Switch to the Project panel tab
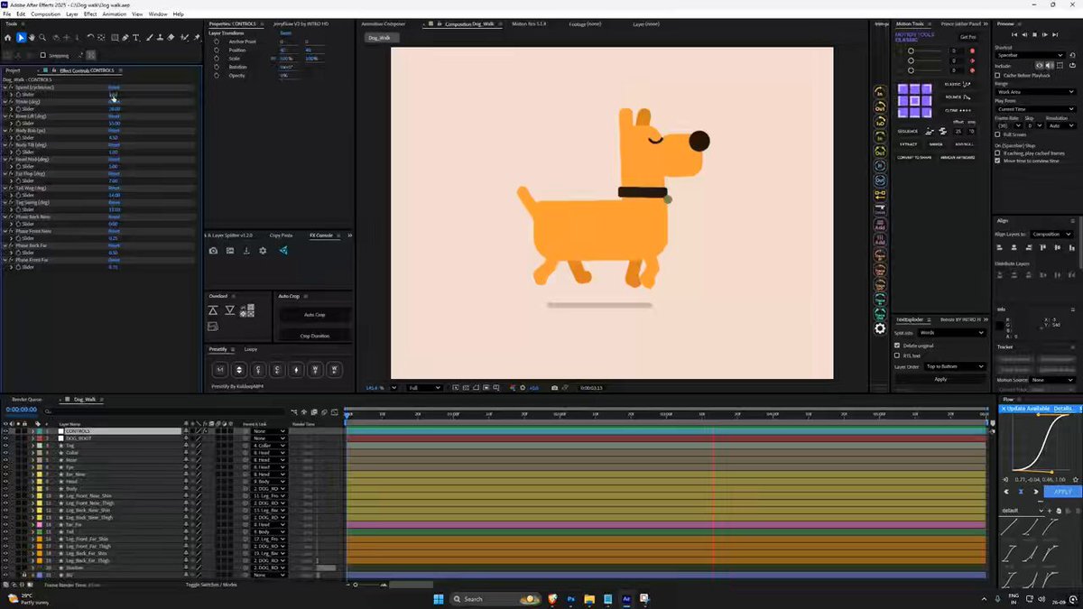 click(x=13, y=70)
